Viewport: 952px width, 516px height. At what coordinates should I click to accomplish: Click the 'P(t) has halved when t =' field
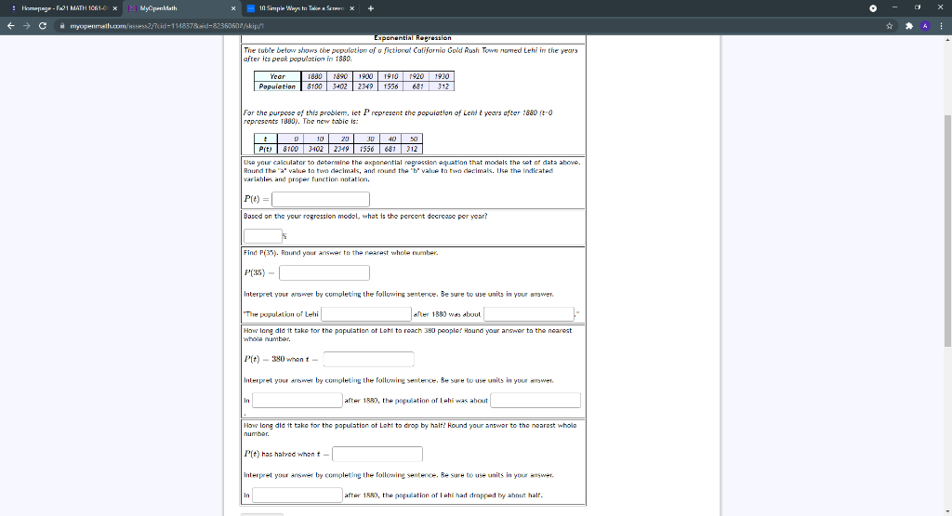pos(377,454)
